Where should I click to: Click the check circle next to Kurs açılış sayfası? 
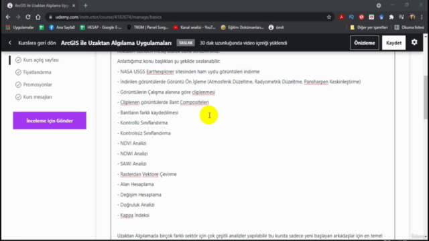tap(18, 60)
